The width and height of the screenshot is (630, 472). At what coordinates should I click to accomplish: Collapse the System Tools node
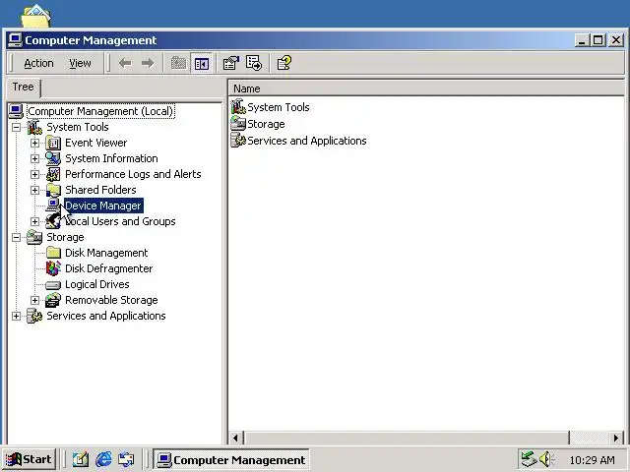click(16, 127)
